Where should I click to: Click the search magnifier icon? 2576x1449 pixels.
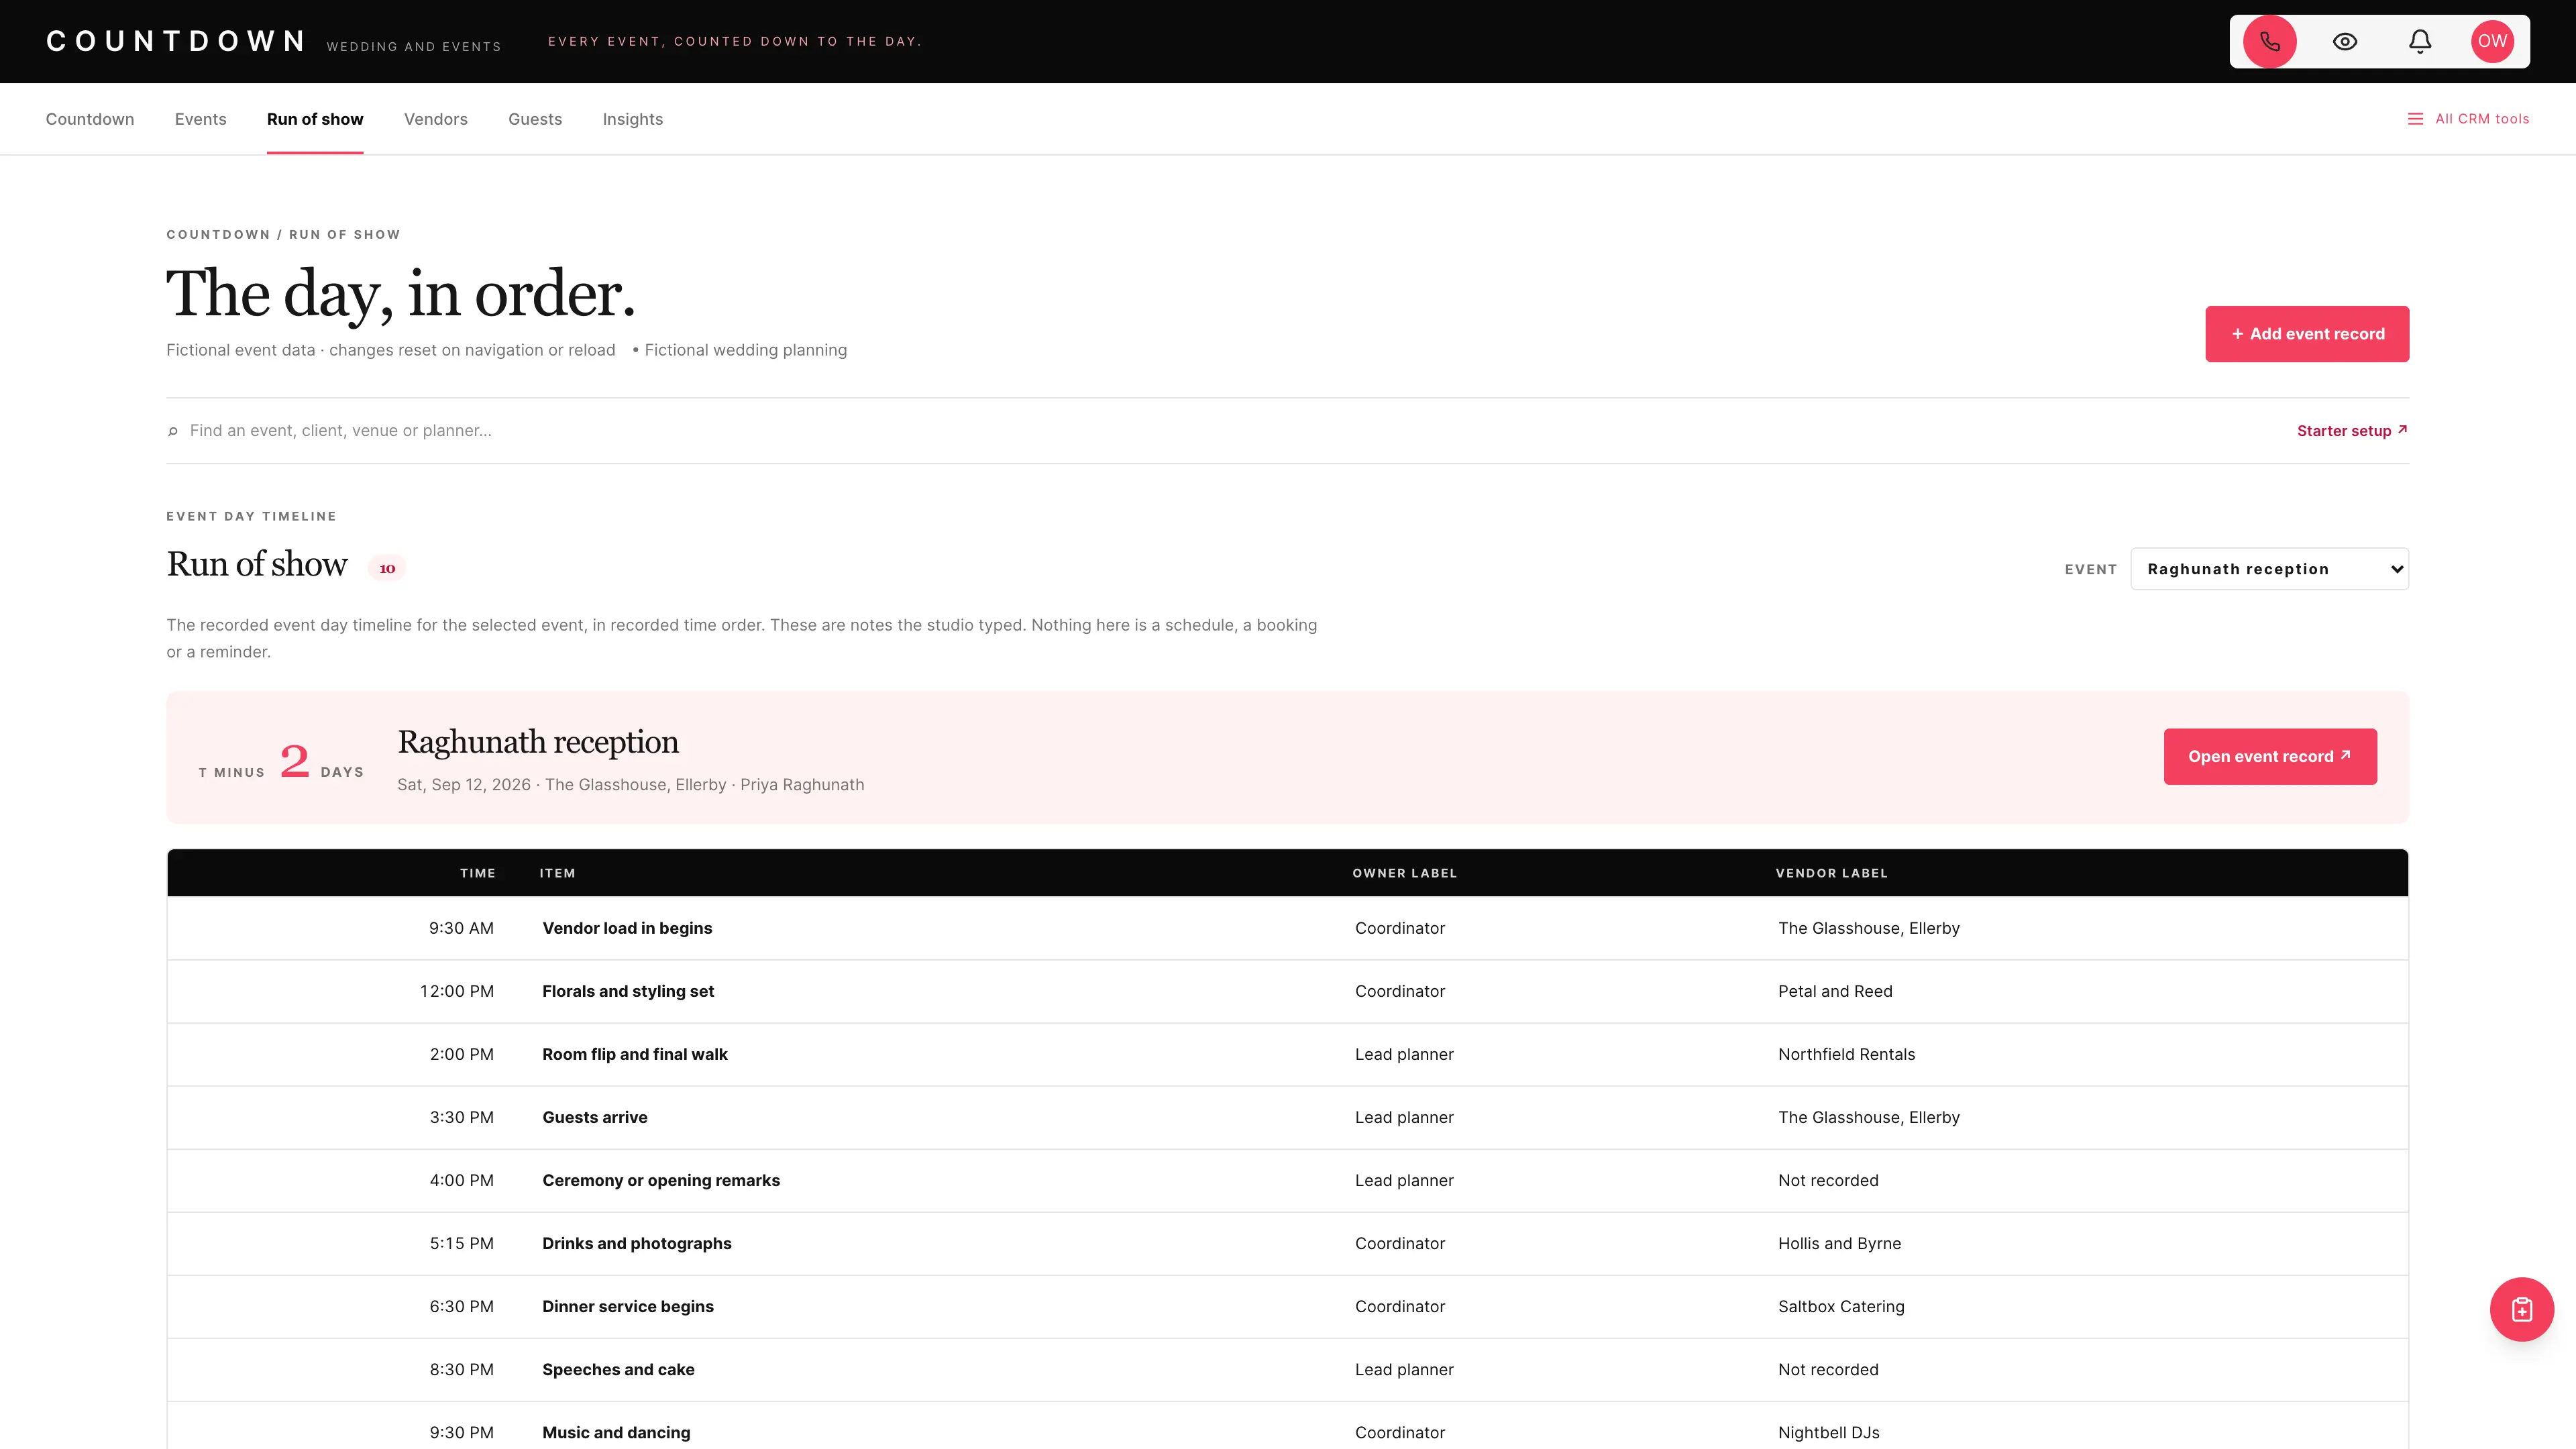pos(173,431)
